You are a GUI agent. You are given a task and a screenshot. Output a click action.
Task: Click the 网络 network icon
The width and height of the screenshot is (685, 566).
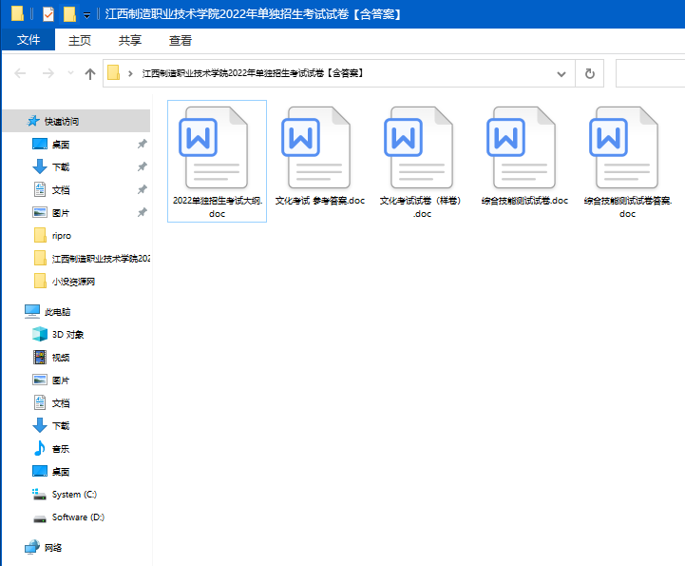coord(32,547)
